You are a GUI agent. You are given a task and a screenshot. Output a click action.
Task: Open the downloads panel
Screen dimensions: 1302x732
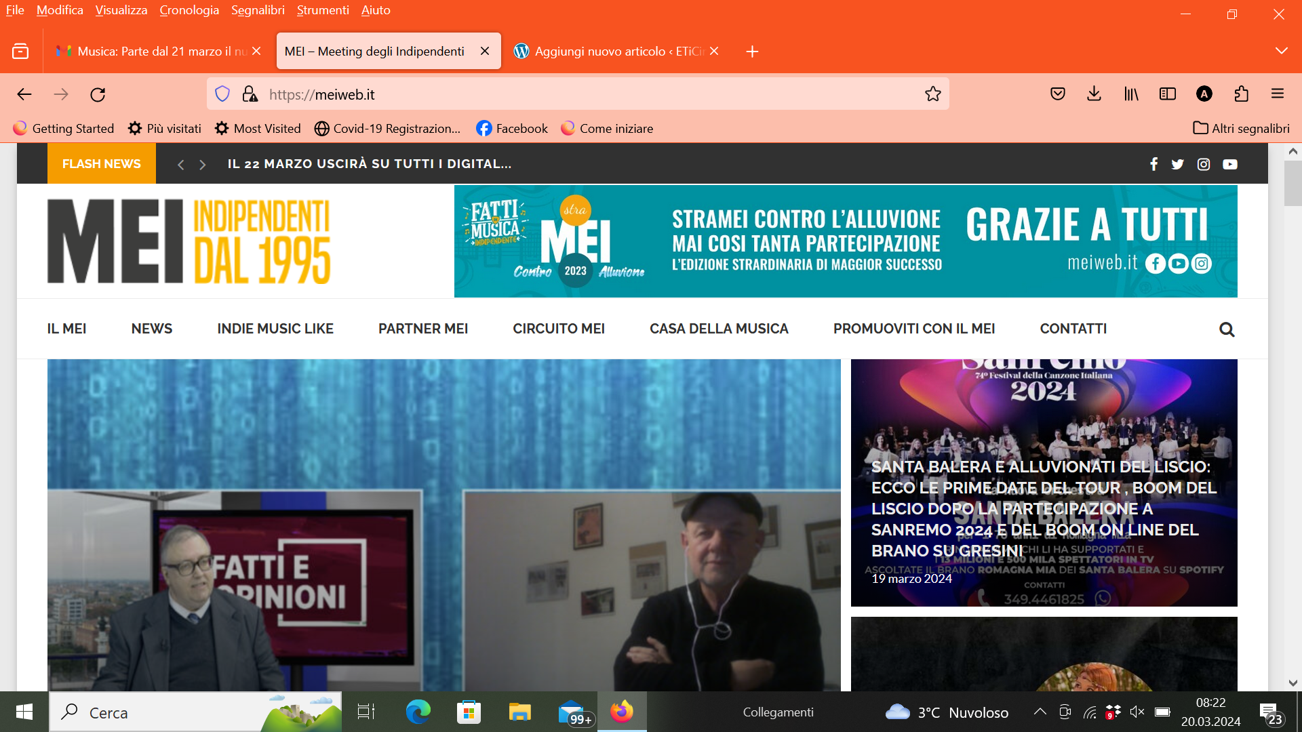pyautogui.click(x=1094, y=94)
